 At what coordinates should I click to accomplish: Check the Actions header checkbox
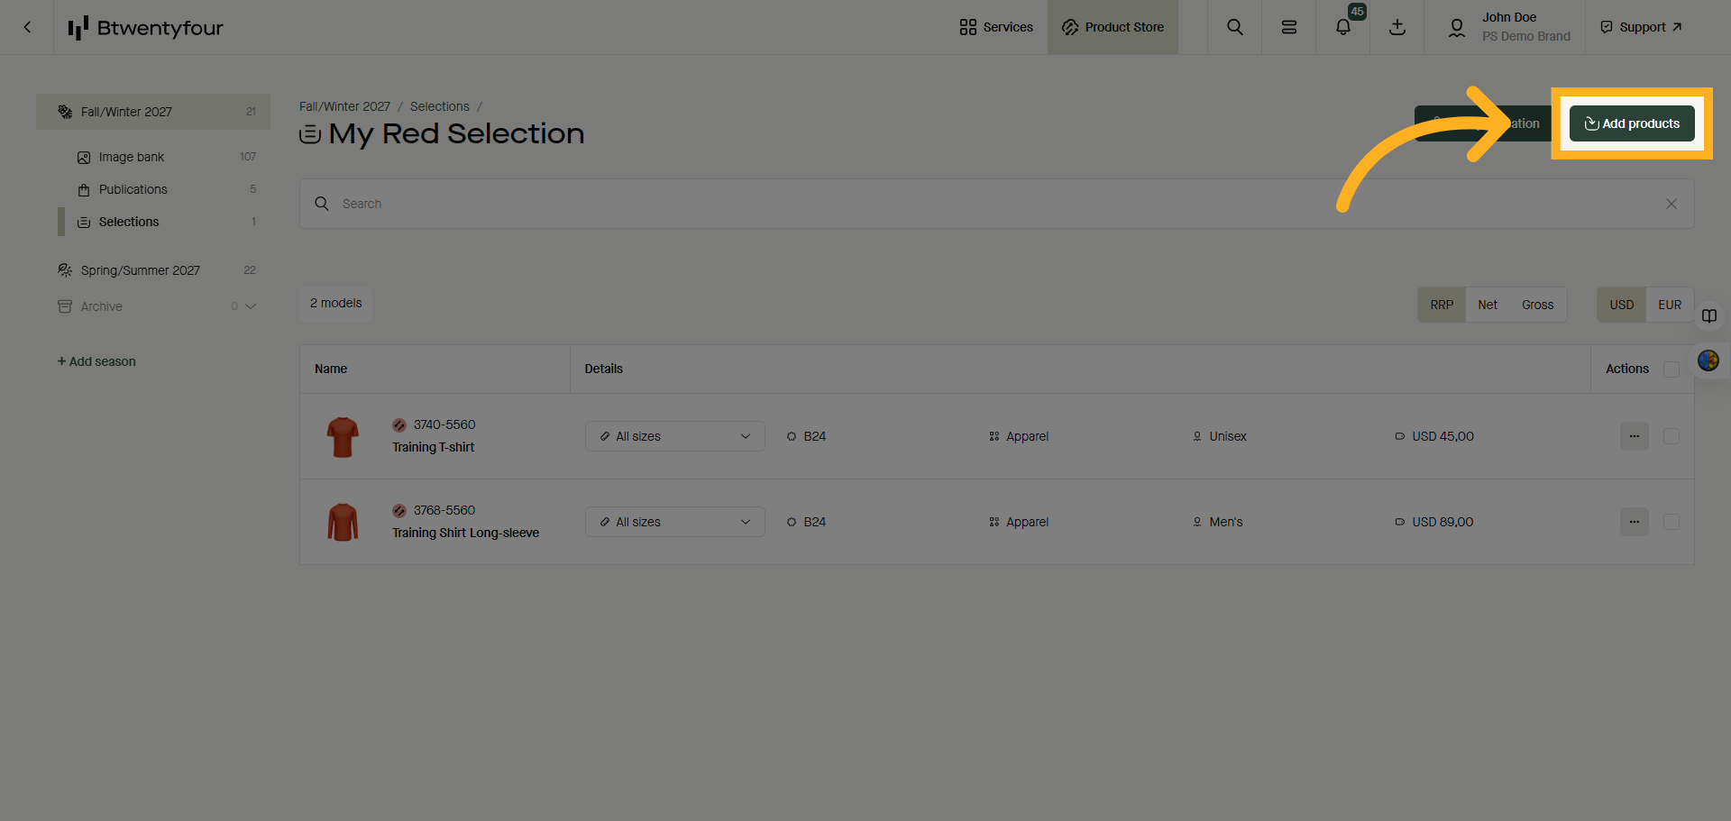pyautogui.click(x=1671, y=369)
